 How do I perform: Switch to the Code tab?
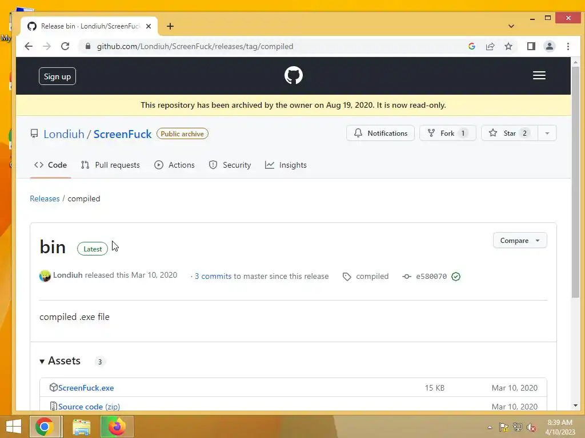(50, 165)
